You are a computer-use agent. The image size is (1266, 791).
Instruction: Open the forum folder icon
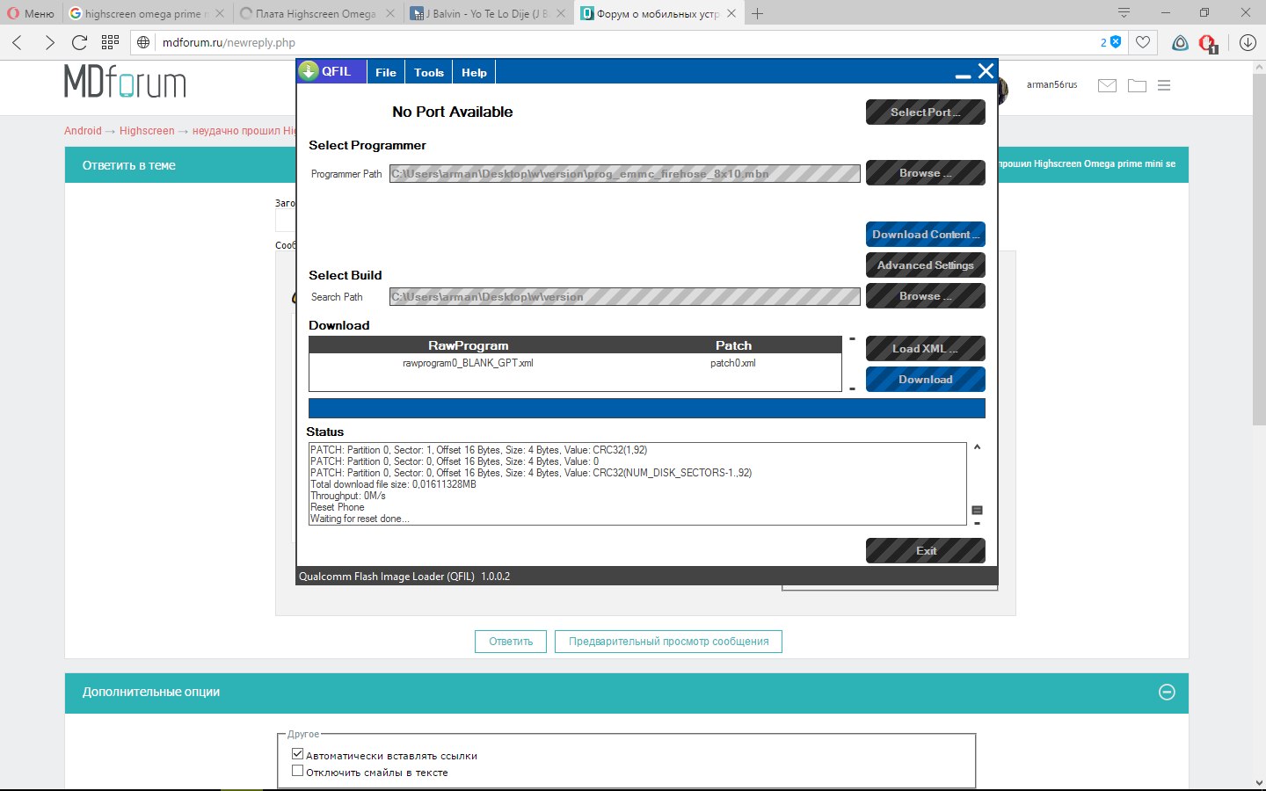[1137, 85]
